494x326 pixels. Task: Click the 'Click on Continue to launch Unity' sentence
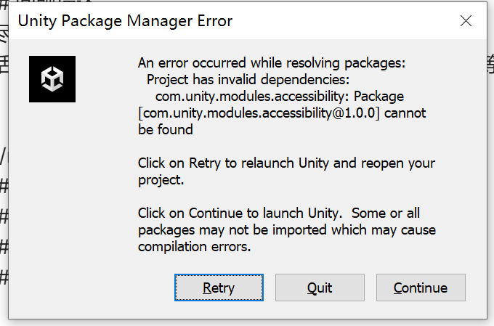click(240, 213)
